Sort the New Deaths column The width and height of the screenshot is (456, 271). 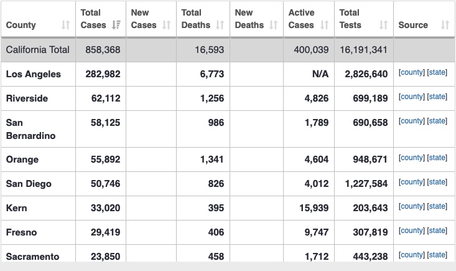[x=273, y=25]
